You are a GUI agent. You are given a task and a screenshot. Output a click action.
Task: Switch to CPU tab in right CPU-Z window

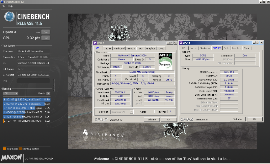coord(184,48)
